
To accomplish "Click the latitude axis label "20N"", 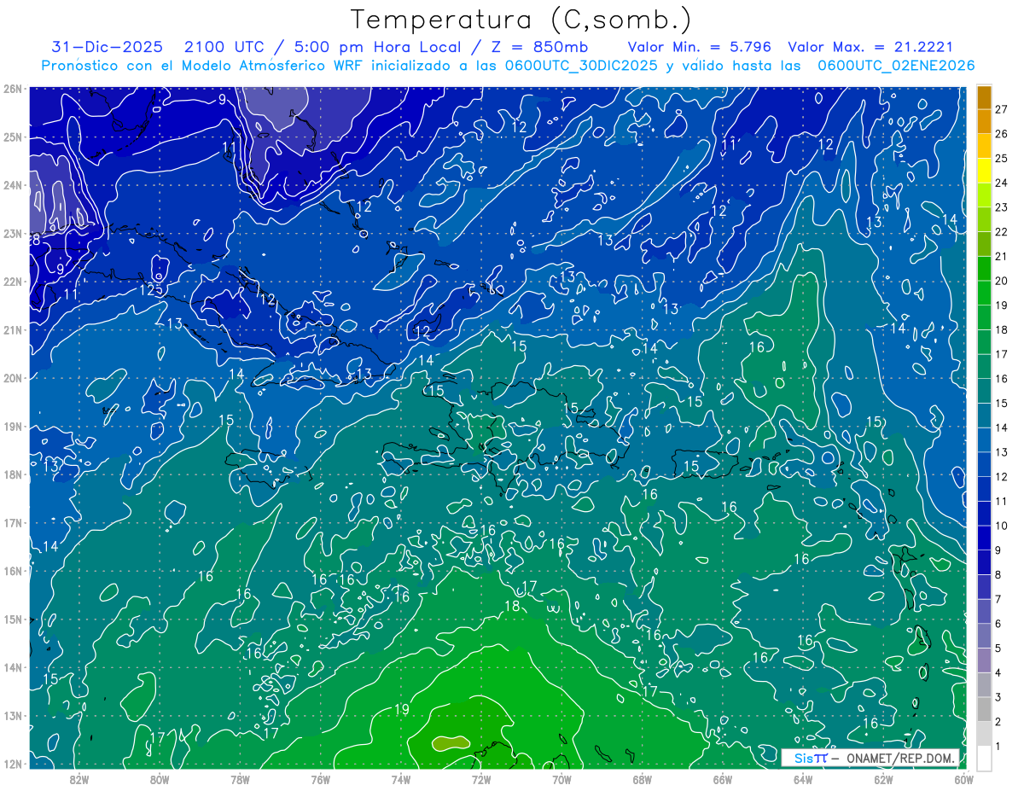I will pyautogui.click(x=12, y=378).
